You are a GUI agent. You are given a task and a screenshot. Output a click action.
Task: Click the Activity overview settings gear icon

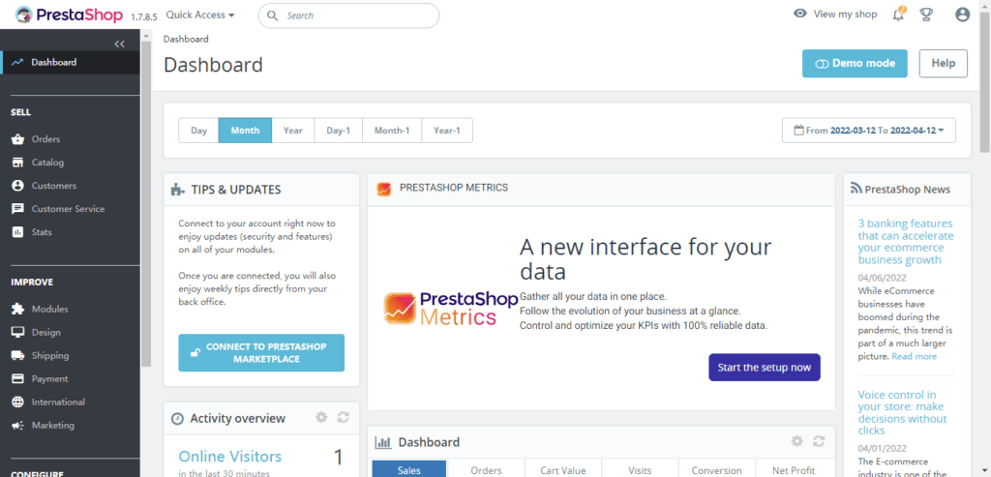click(321, 417)
